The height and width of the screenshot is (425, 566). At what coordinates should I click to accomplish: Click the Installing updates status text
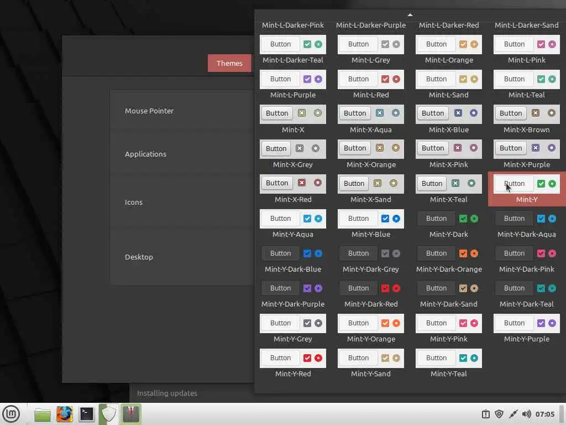click(167, 393)
